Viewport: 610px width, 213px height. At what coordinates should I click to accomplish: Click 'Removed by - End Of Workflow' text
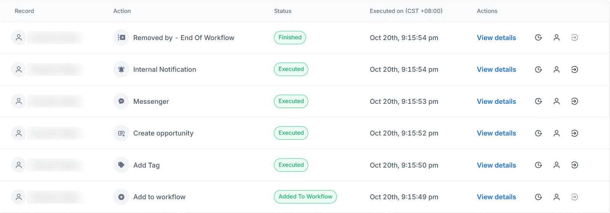click(x=184, y=38)
